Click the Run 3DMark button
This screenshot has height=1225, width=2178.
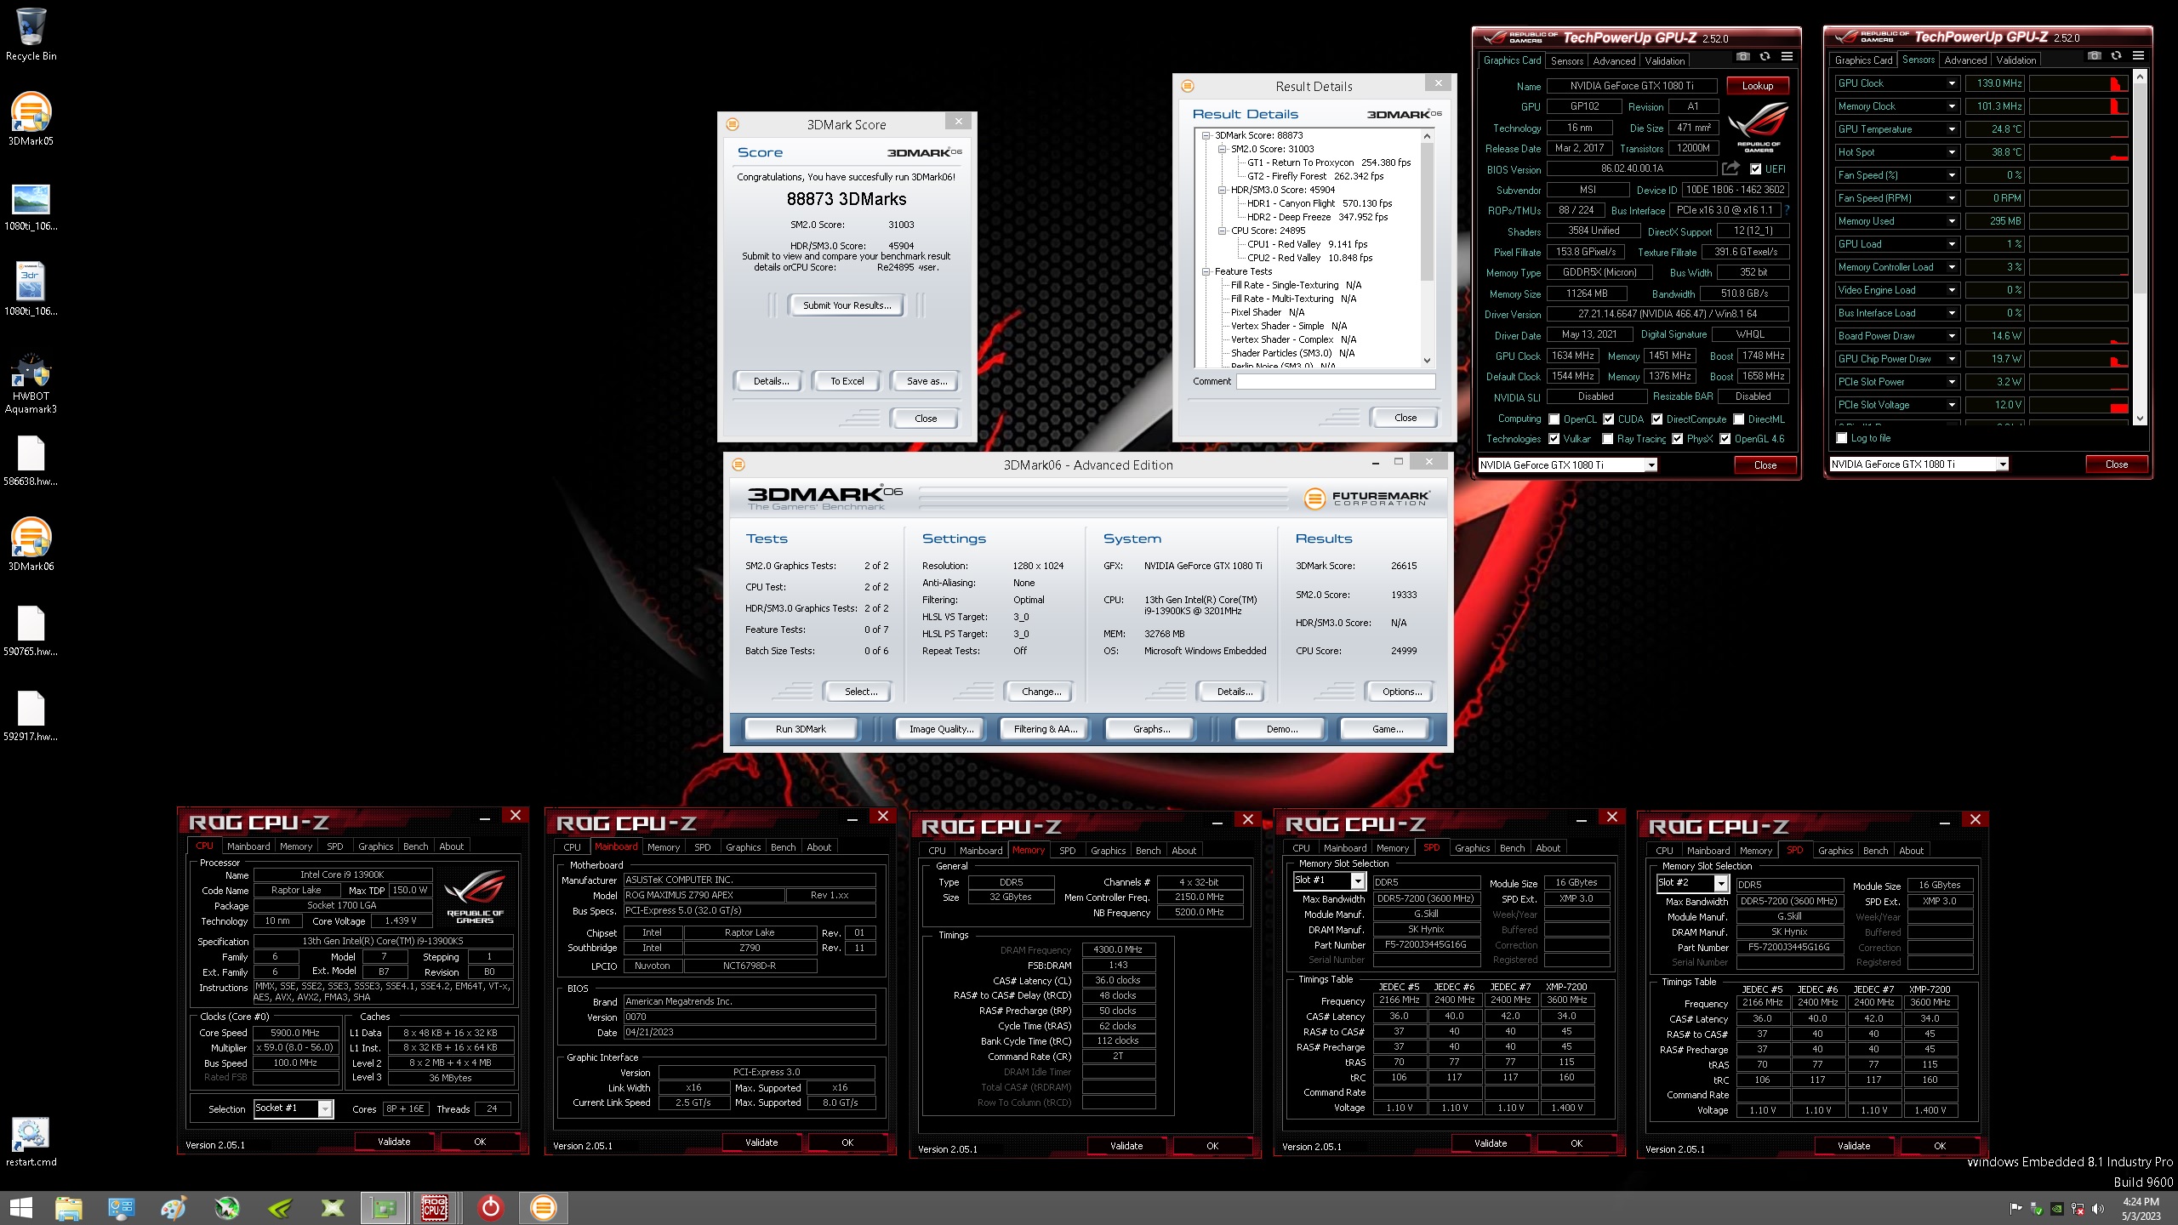point(801,729)
